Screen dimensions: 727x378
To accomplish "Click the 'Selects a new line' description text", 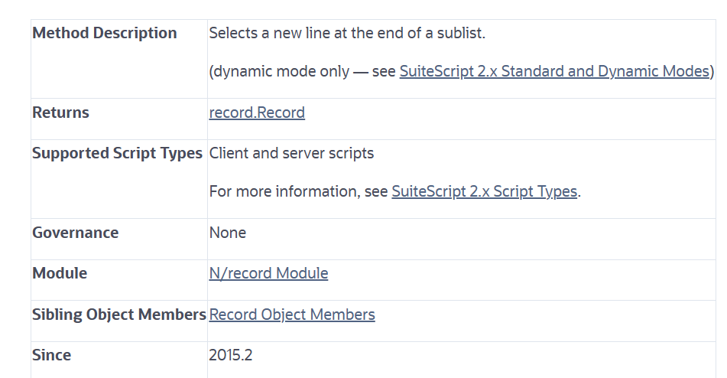I will [x=347, y=33].
